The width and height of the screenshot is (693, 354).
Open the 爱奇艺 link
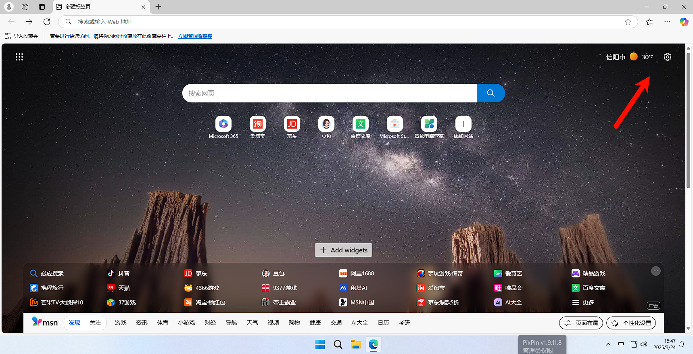click(508, 273)
